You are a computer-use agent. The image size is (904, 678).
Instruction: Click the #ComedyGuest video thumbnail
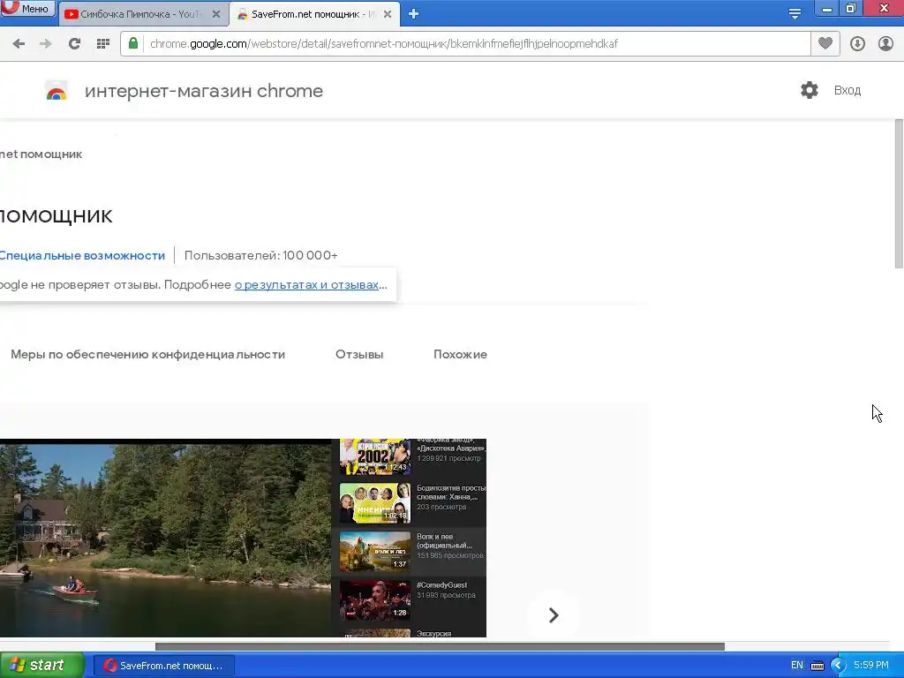374,599
